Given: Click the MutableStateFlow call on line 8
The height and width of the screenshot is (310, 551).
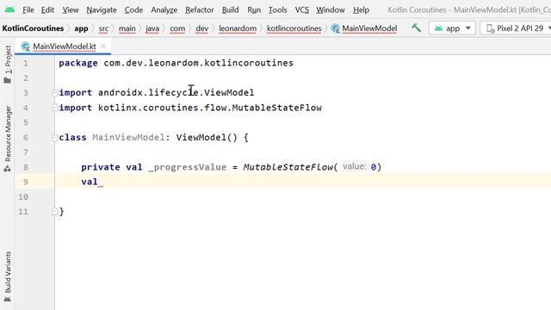Looking at the screenshot, I should tap(288, 167).
